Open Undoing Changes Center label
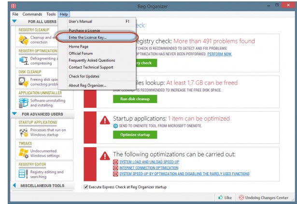Viewport: 297px width, 204px height. pyautogui.click(x=267, y=198)
